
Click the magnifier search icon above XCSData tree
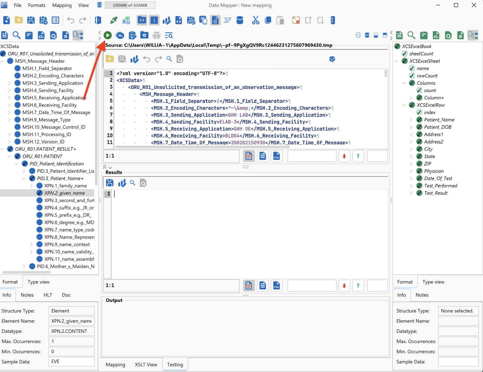(17, 35)
